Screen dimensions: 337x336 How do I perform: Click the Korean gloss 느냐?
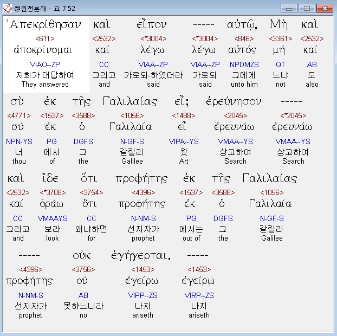click(x=281, y=75)
